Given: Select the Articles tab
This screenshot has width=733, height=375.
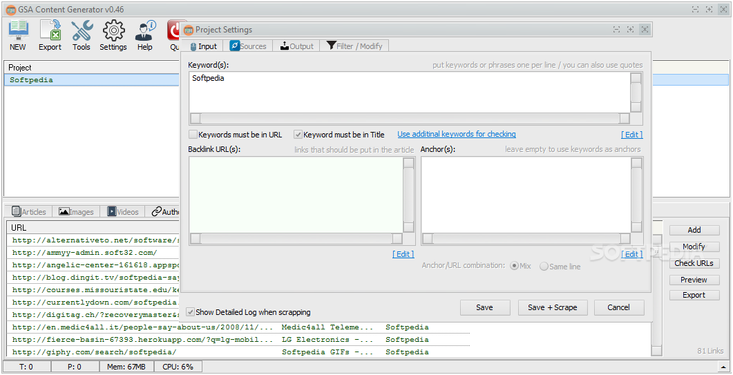Looking at the screenshot, I should click(x=28, y=212).
